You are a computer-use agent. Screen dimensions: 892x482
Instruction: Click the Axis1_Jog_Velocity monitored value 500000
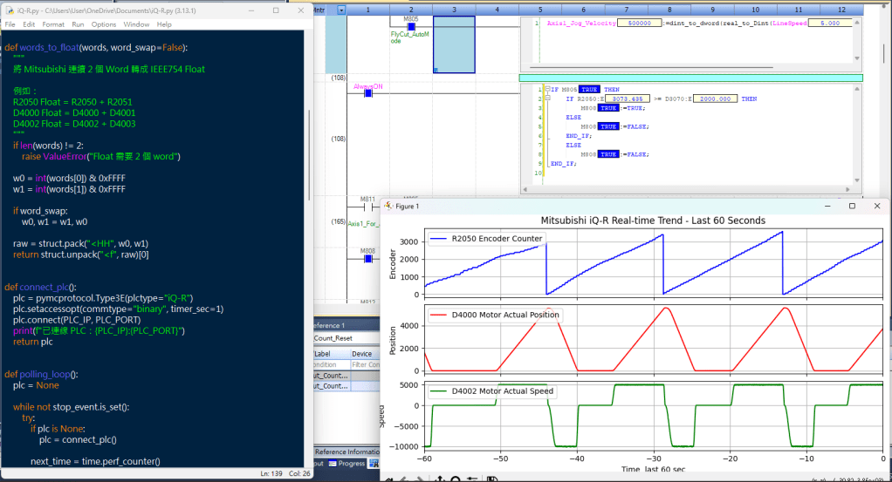(x=640, y=23)
